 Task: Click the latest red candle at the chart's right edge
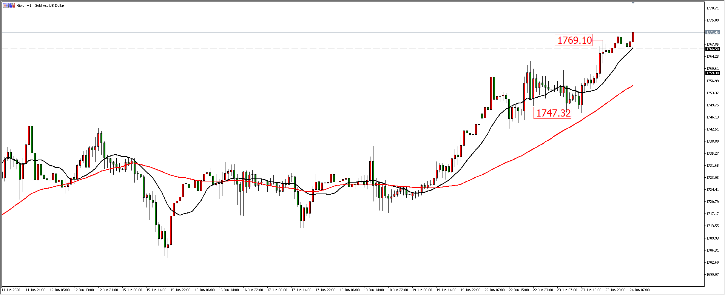click(x=633, y=37)
